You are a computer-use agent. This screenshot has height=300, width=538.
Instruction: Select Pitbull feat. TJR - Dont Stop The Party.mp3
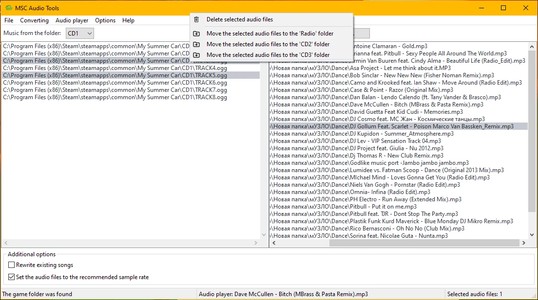(399, 214)
